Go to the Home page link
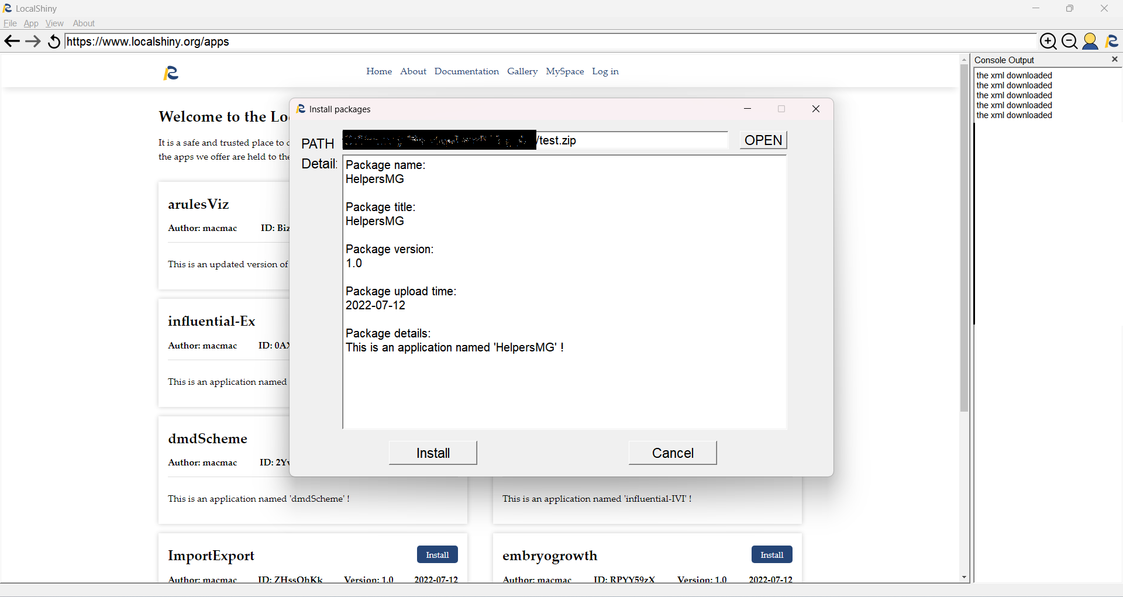The width and height of the screenshot is (1123, 597). tap(379, 71)
